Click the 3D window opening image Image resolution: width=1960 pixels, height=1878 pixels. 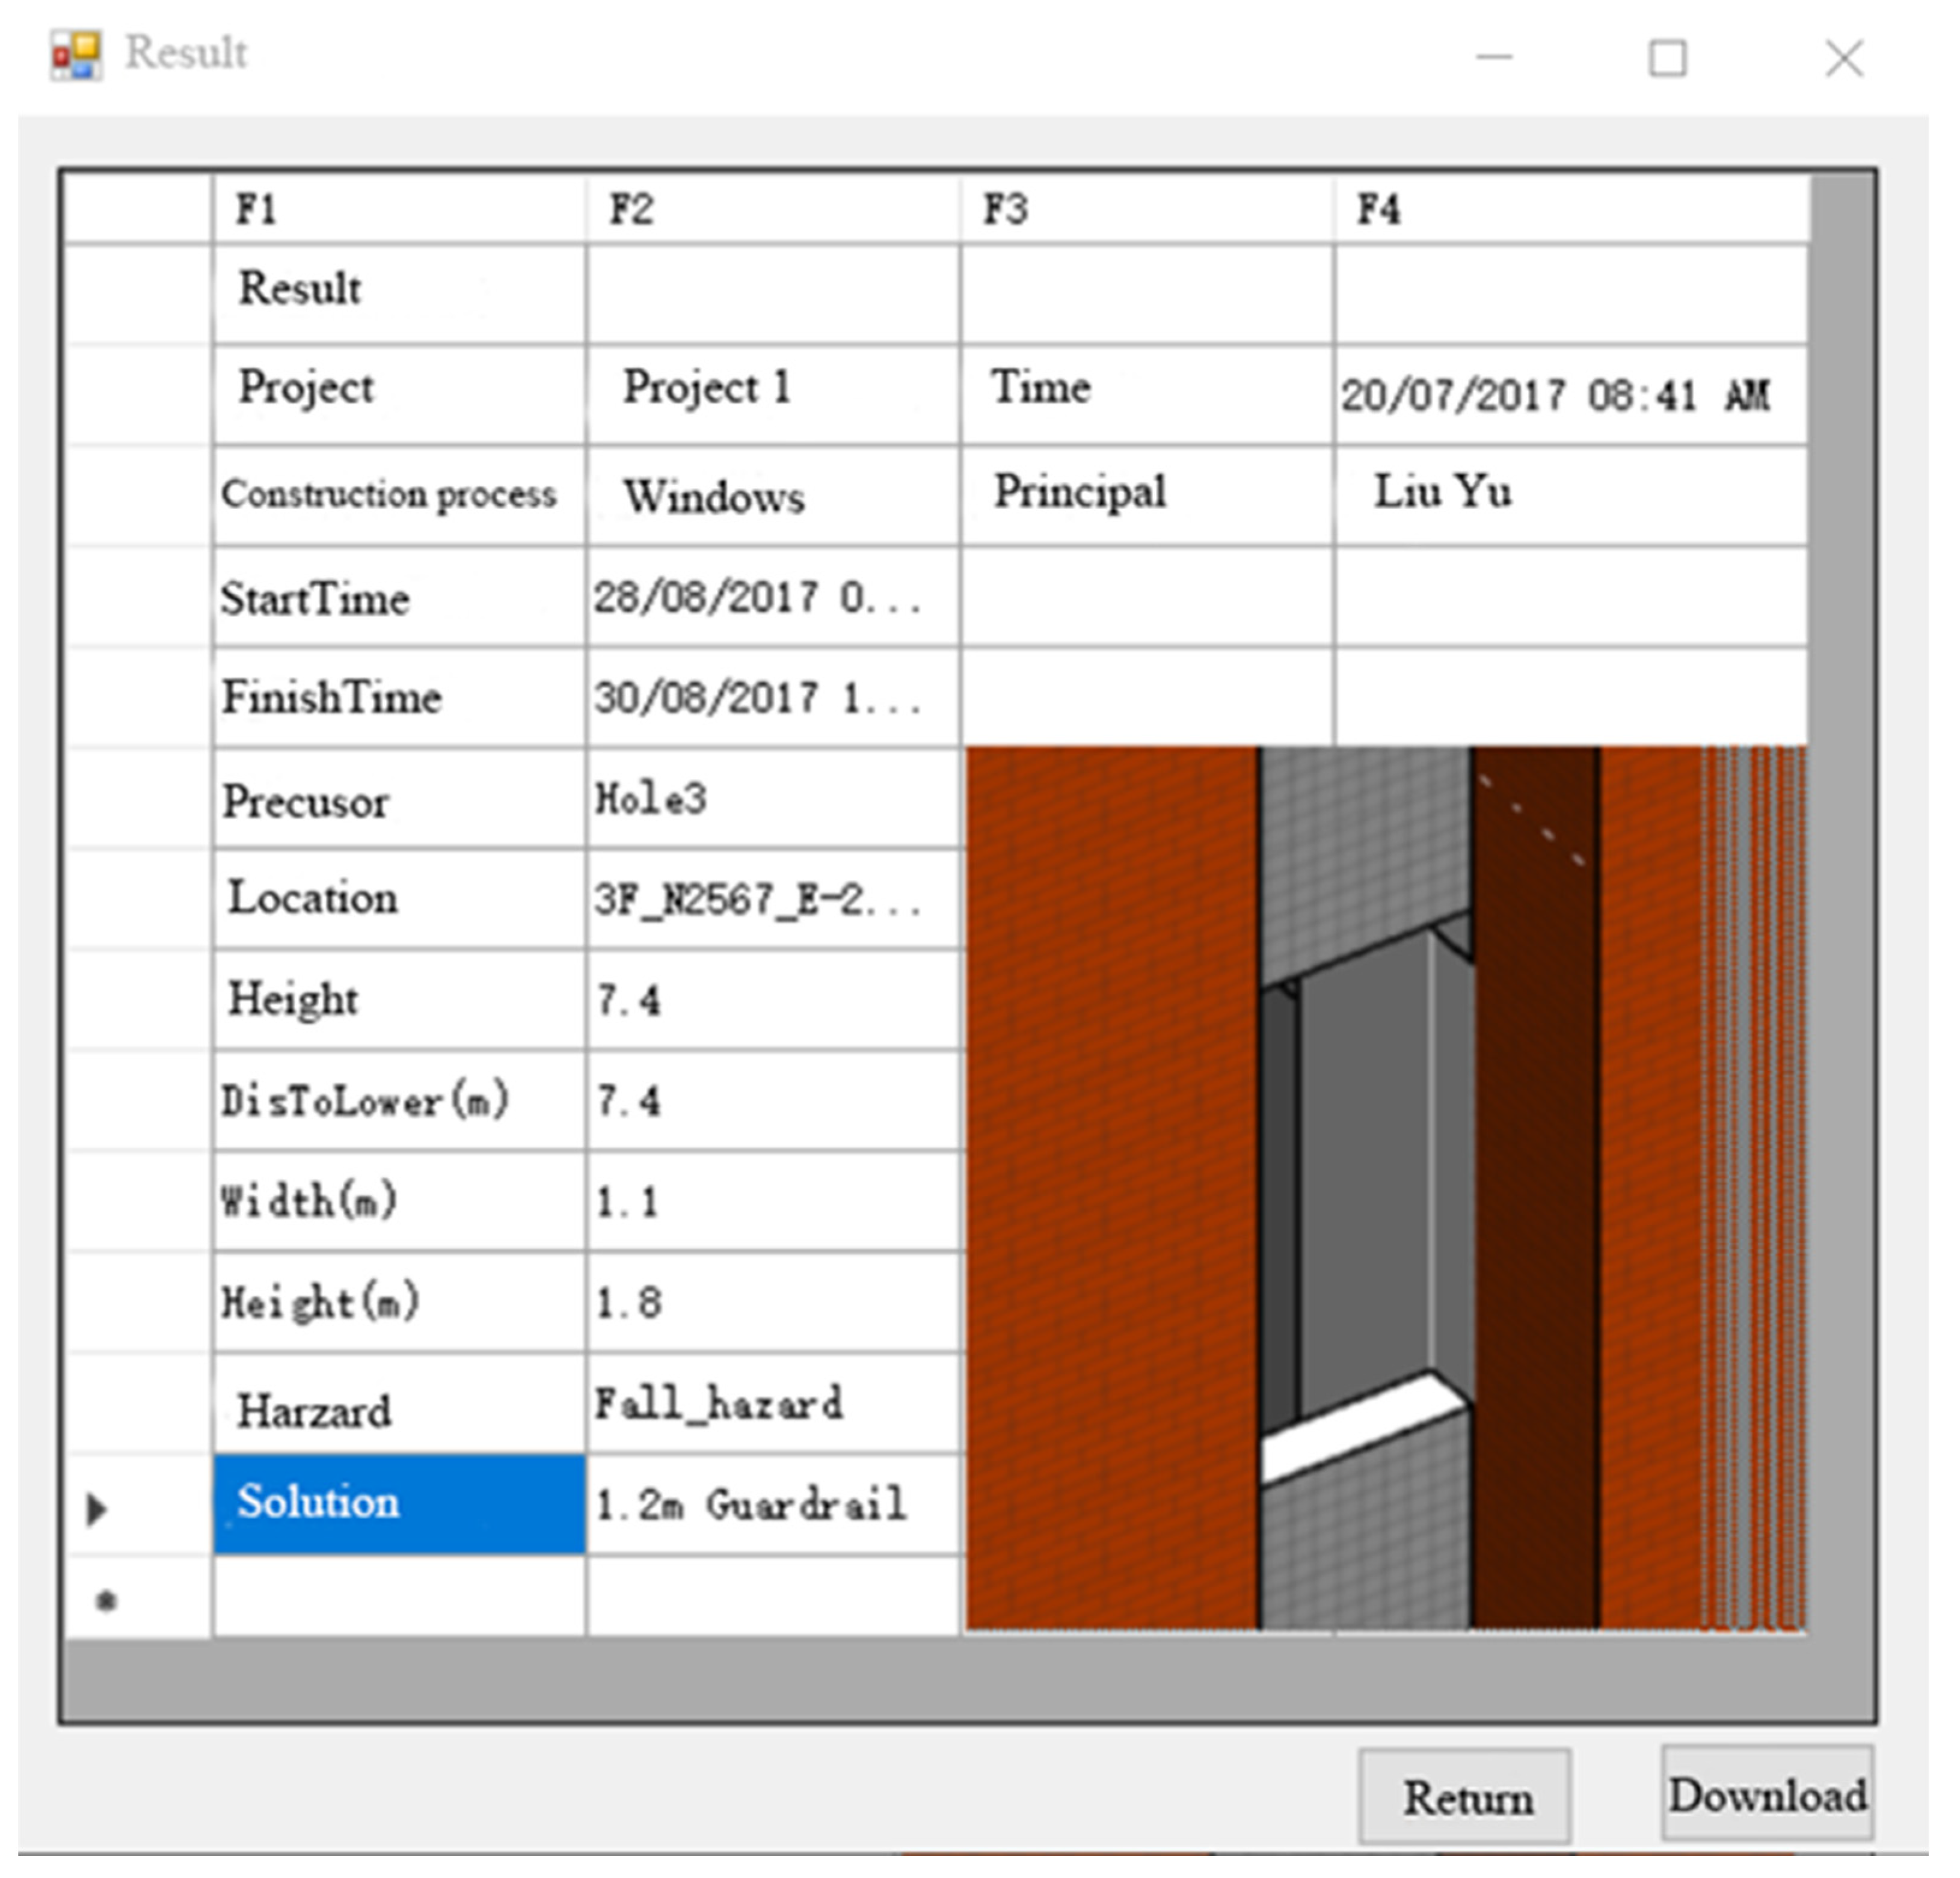(1385, 1188)
